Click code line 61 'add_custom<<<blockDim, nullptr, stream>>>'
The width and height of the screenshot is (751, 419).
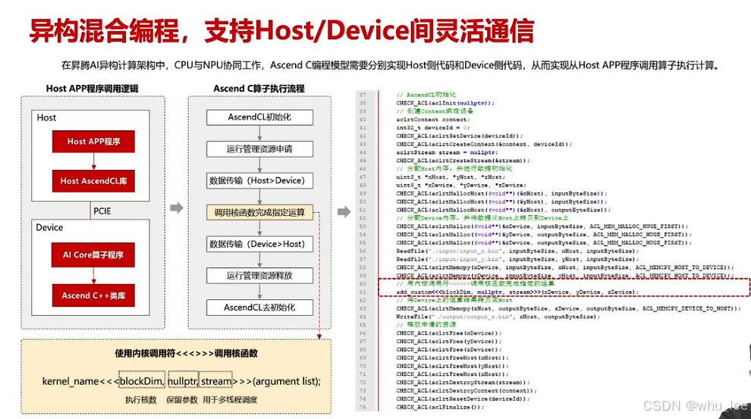(x=517, y=292)
